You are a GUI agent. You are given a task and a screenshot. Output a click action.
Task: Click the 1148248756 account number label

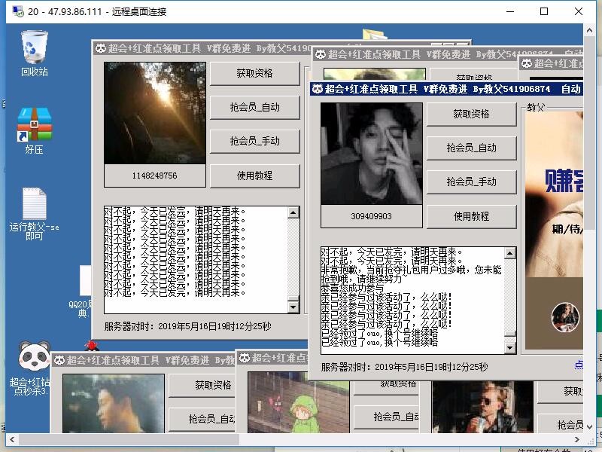click(x=155, y=176)
